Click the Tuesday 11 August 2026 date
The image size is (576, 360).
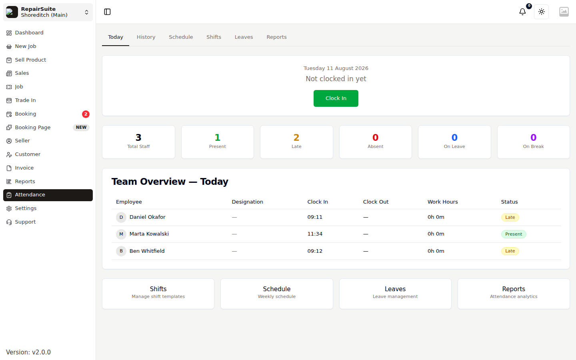(x=336, y=68)
